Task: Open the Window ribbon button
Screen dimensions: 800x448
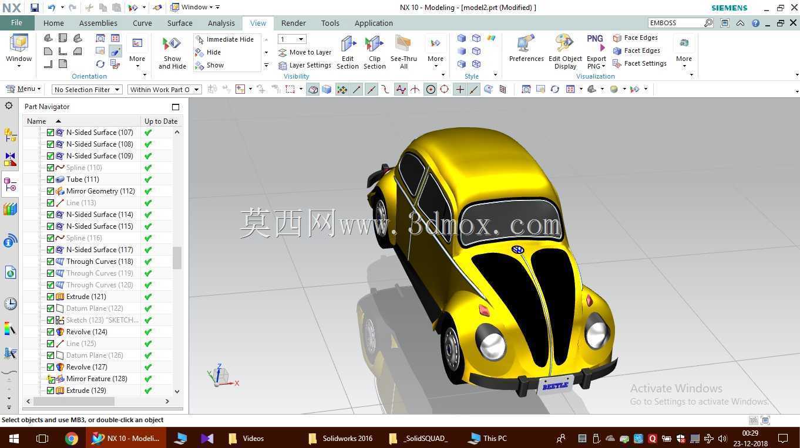Action: click(x=19, y=50)
